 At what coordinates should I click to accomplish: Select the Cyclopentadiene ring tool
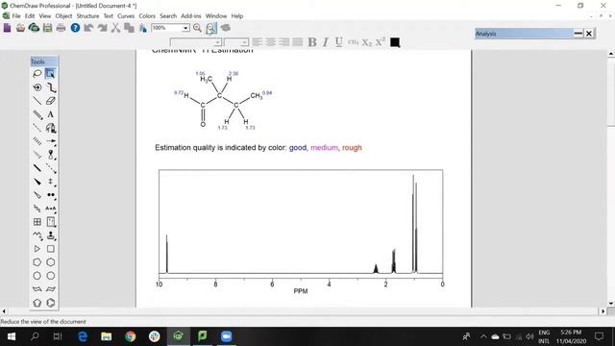37,303
